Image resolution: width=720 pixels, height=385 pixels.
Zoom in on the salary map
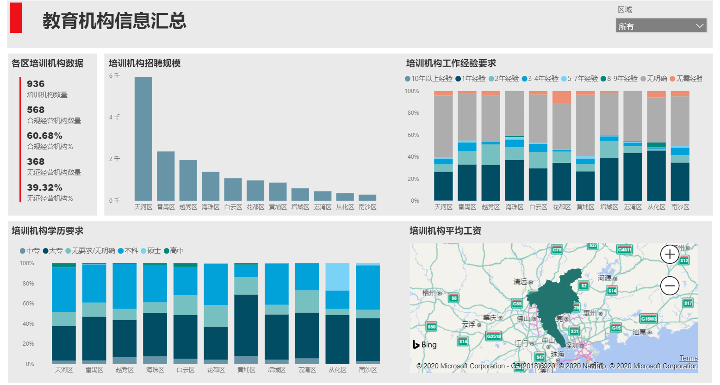pyautogui.click(x=670, y=254)
